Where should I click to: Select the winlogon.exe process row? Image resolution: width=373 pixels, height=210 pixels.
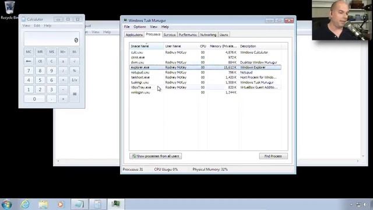[205, 92]
